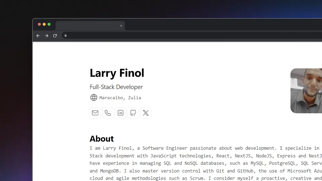
Task: Open the LinkedIn profile icon
Action: click(x=120, y=113)
